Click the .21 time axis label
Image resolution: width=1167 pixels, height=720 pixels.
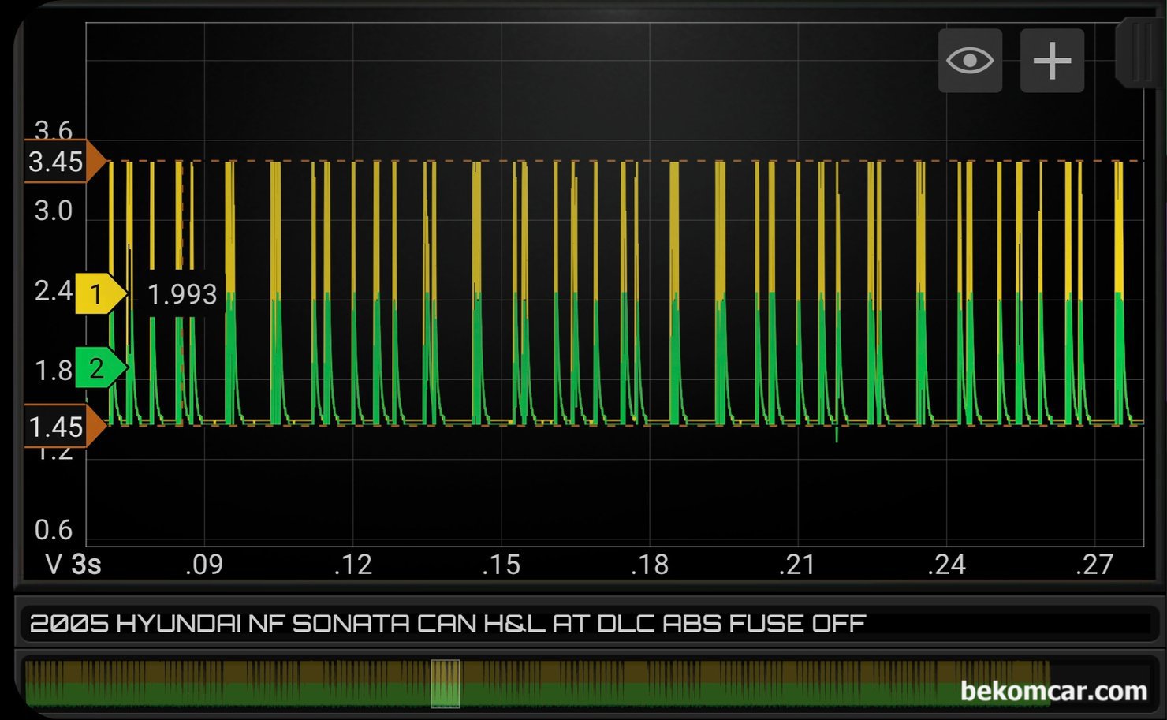[x=797, y=565]
